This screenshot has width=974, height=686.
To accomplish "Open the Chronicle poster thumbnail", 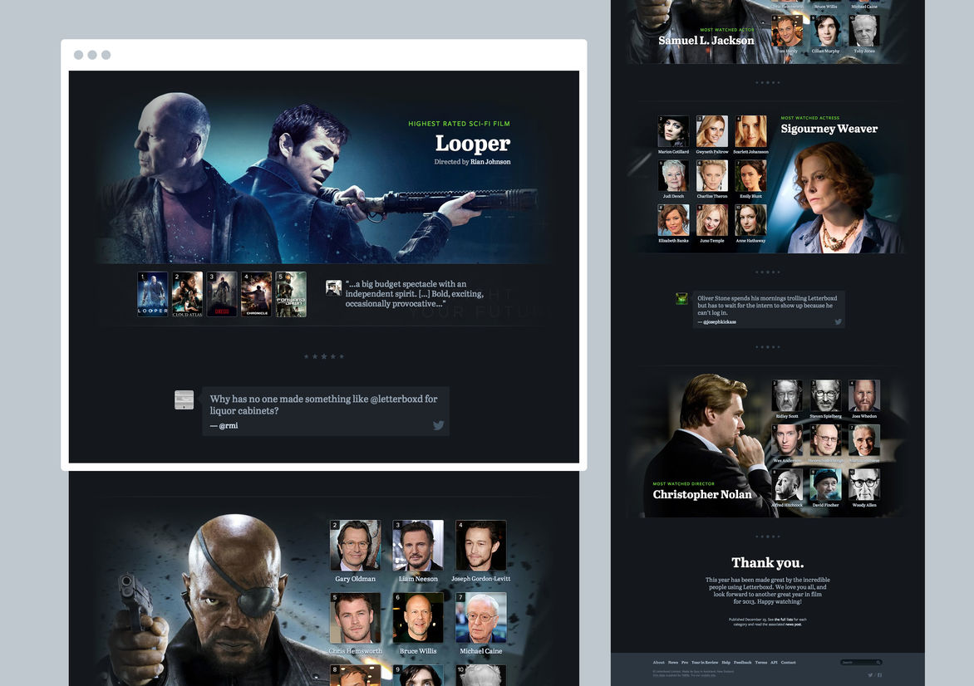I will click(257, 294).
